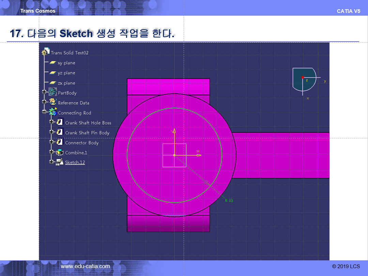The width and height of the screenshot is (368, 276).
Task: Click the Sketch.12 sketch icon
Action: point(60,162)
